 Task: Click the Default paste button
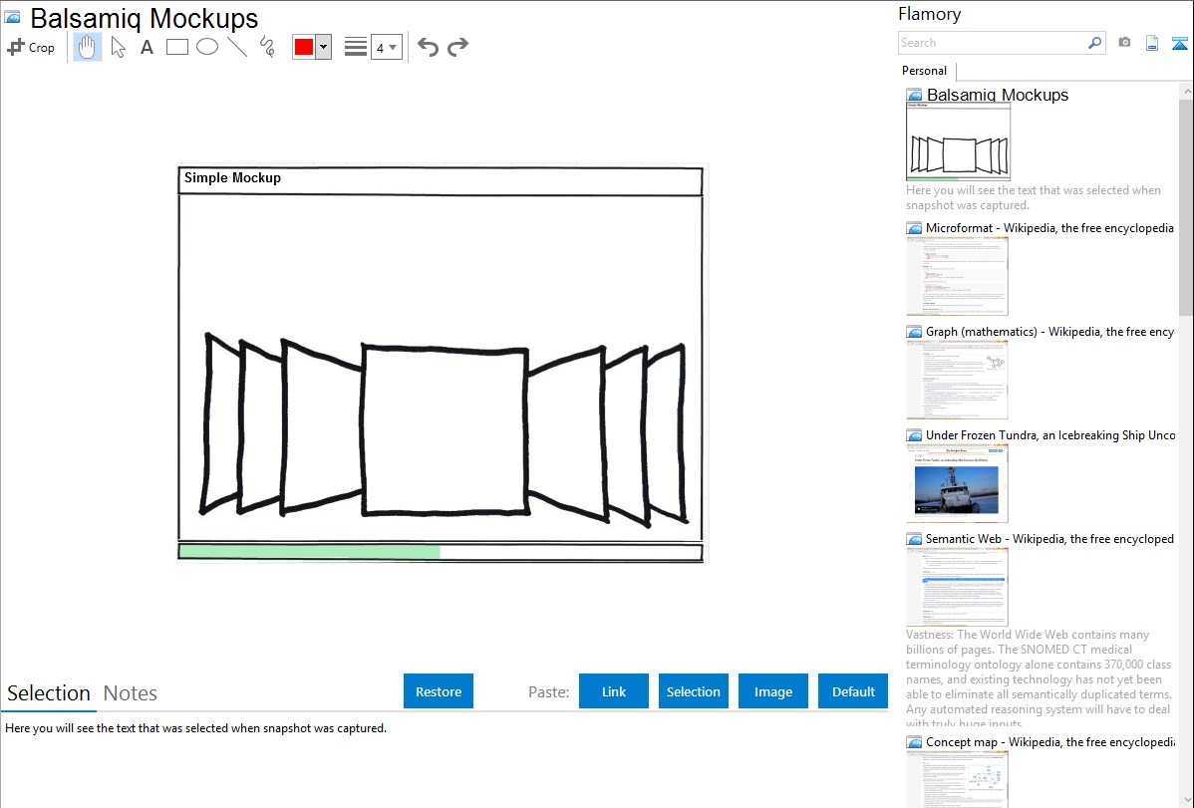click(853, 690)
